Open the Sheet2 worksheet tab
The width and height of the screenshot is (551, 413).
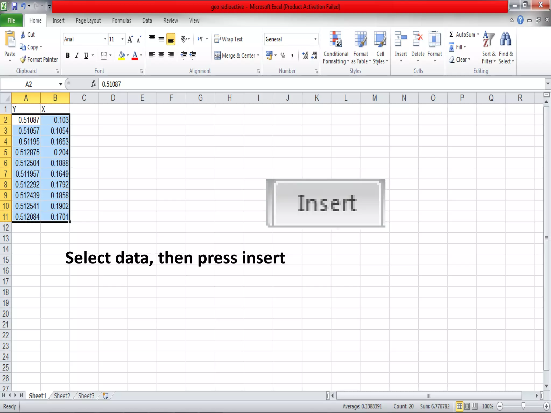(62, 396)
